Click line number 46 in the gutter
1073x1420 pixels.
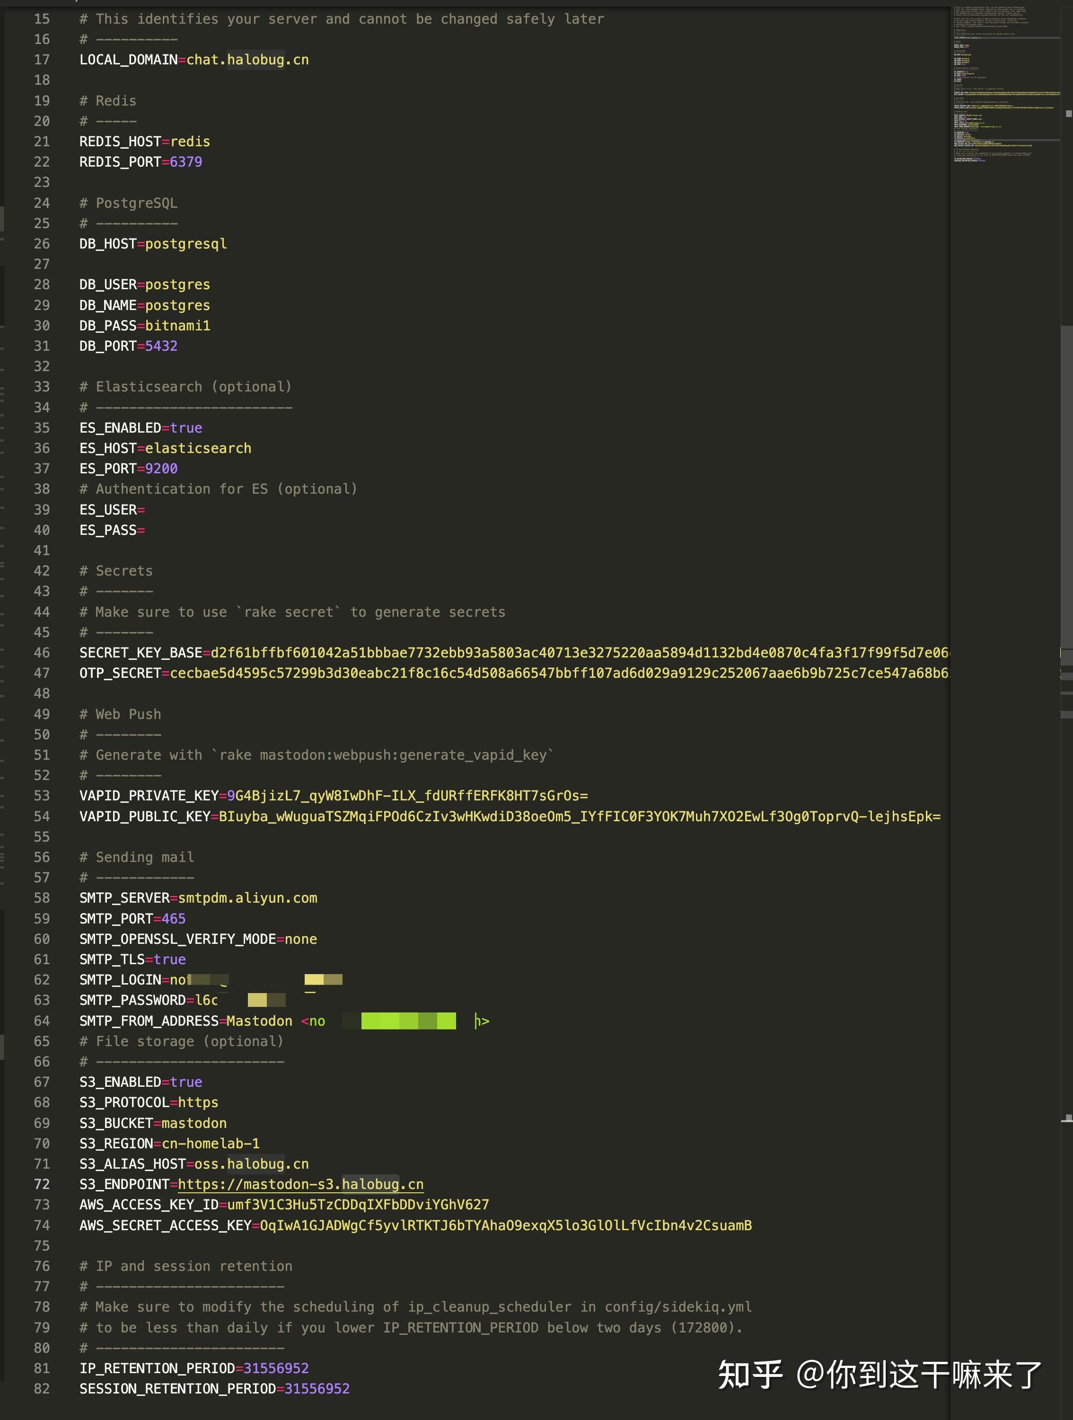42,653
